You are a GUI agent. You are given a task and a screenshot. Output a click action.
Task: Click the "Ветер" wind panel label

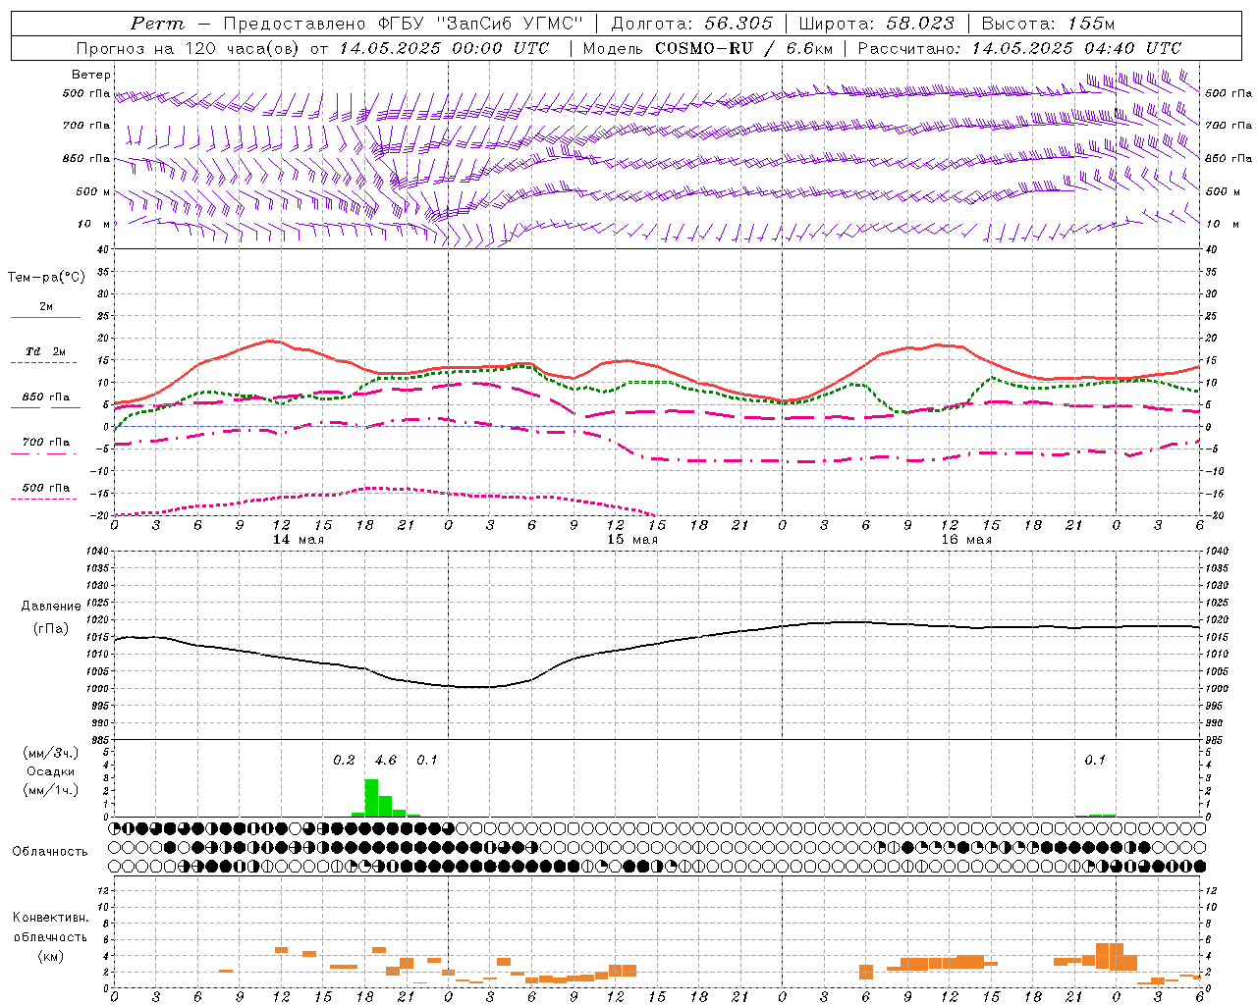click(x=91, y=75)
